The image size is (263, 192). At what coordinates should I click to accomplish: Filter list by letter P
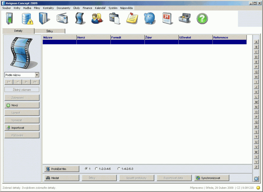[x=256, y=117]
